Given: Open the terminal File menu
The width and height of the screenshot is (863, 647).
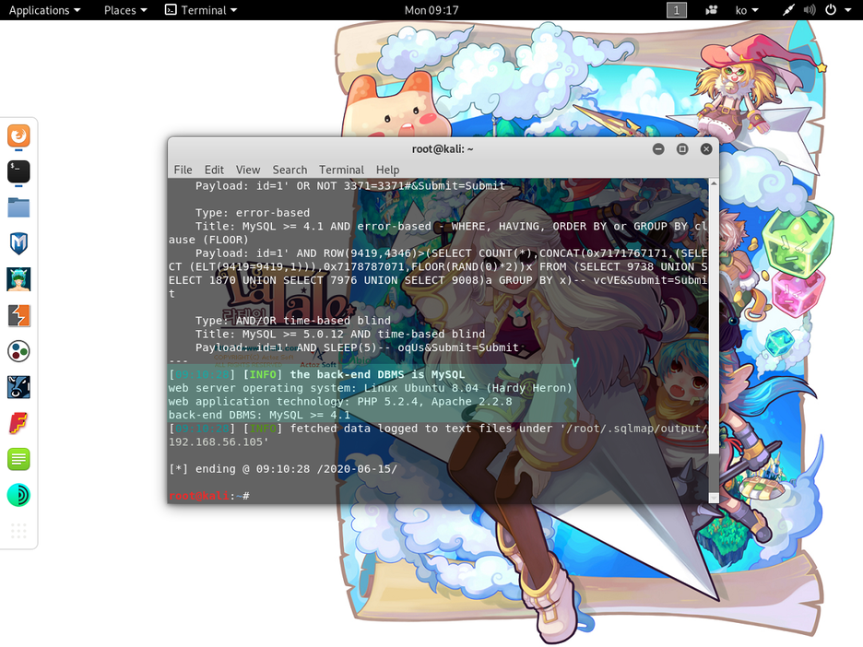Looking at the screenshot, I should pyautogui.click(x=183, y=170).
